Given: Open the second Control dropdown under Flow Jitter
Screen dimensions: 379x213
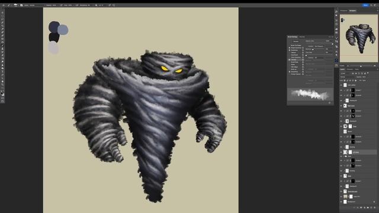Looking at the screenshot, I should click(319, 58).
